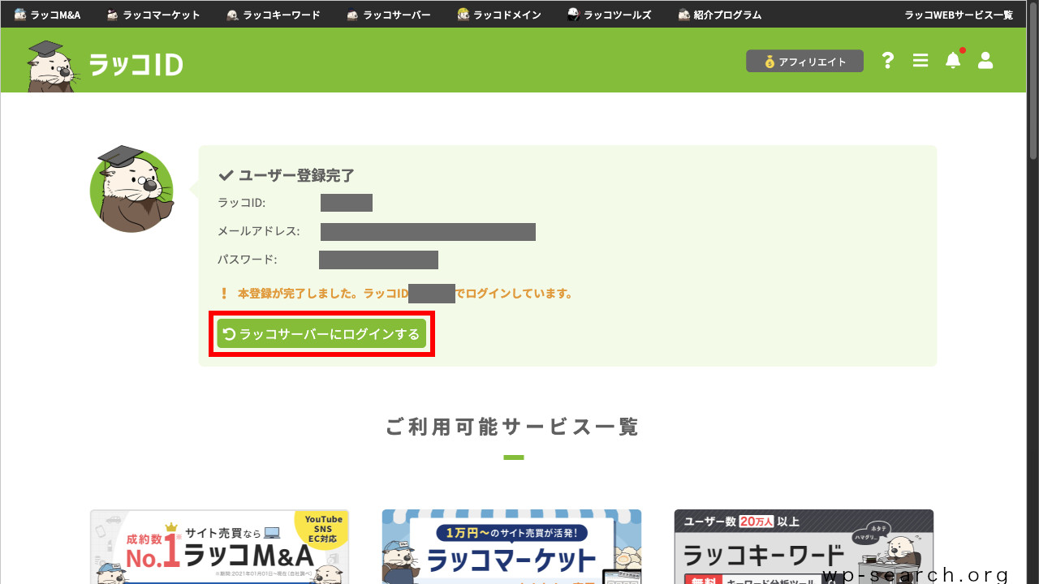Open ラッコドメイン in the top bar

[x=499, y=15]
